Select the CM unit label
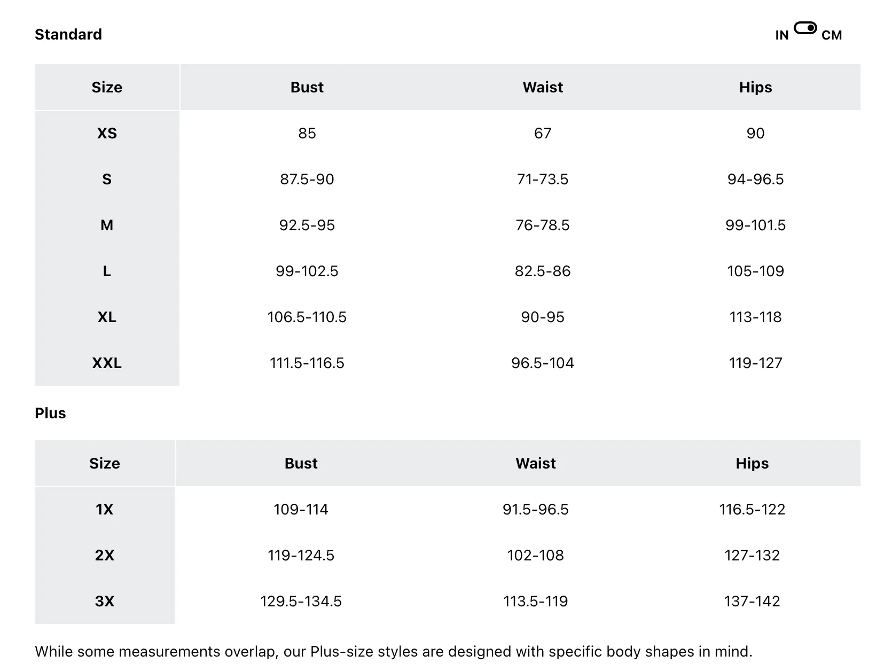The height and width of the screenshot is (671, 892). 831,35
